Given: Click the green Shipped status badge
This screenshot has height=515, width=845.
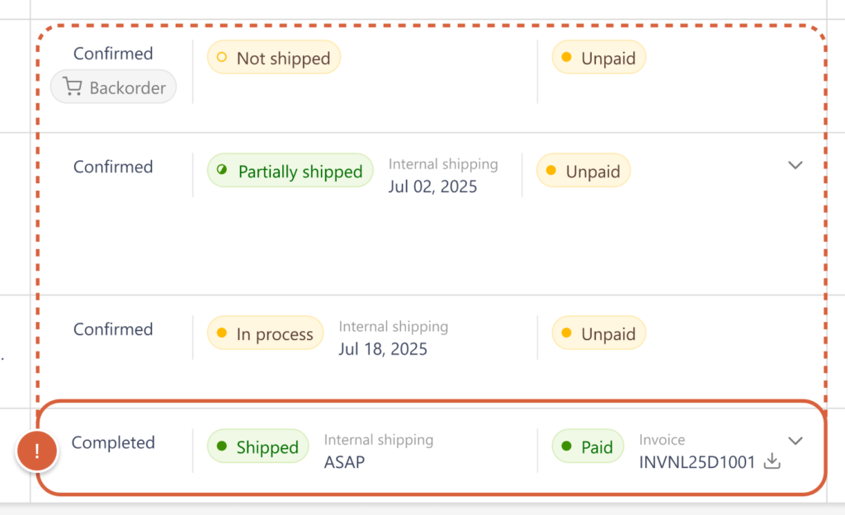Looking at the screenshot, I should [257, 447].
